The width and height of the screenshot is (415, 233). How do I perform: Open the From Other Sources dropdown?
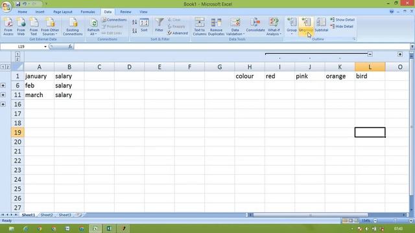pos(50,27)
